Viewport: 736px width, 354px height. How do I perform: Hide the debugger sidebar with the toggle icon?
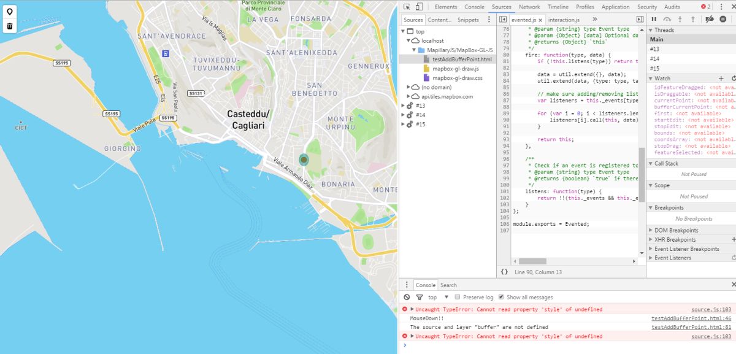pyautogui.click(x=639, y=20)
